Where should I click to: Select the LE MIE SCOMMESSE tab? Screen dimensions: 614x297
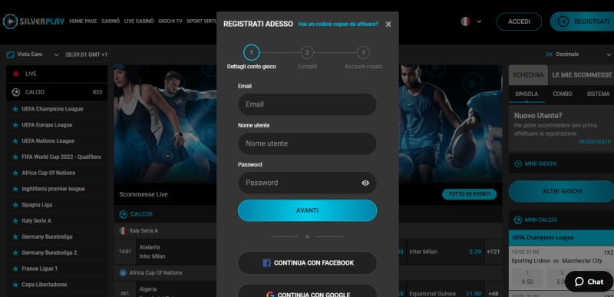pos(582,74)
